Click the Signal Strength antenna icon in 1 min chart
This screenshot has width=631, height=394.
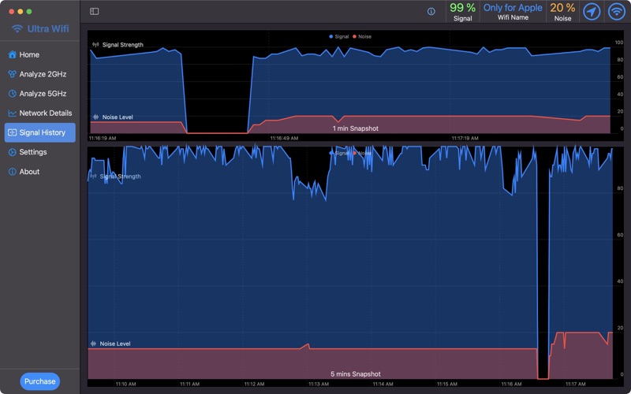coord(95,45)
